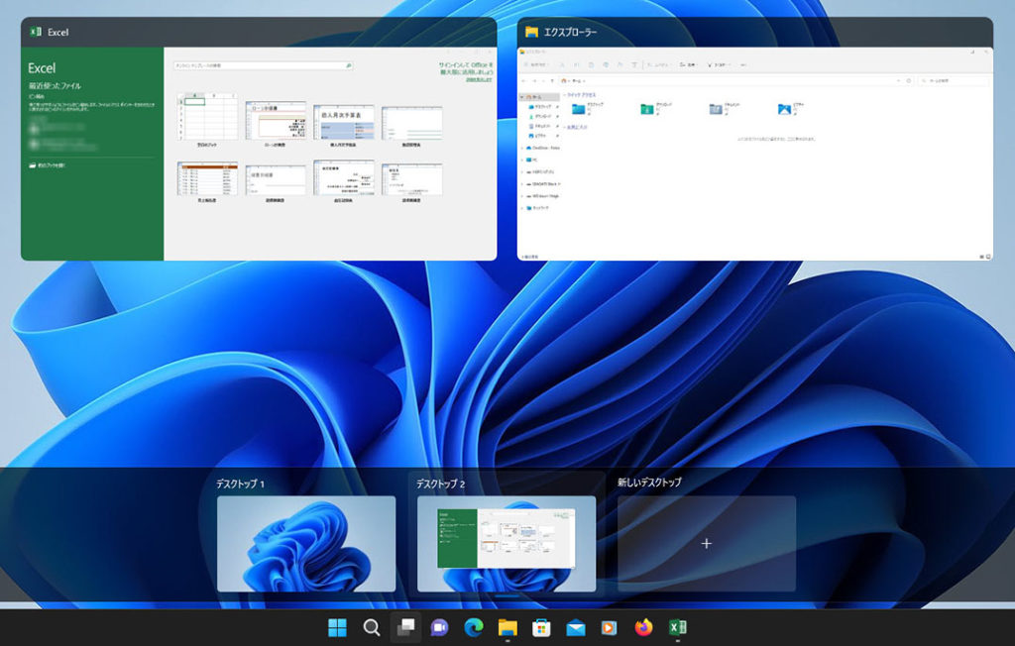The image size is (1015, 646).
Task: Open the Chat app from taskbar
Action: [x=439, y=627]
